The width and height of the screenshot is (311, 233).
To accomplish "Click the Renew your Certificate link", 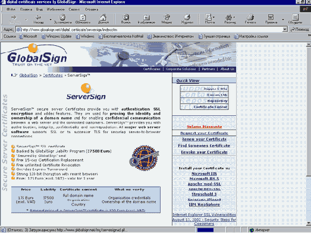I will point(205,139).
